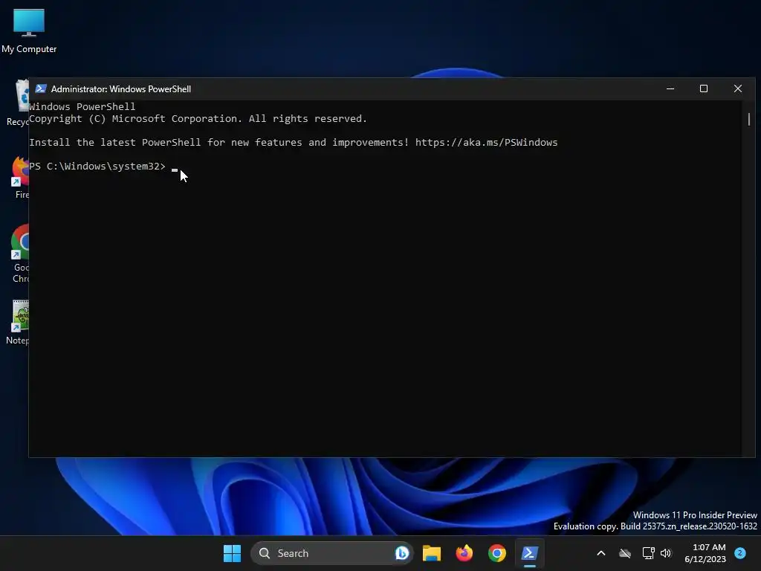761x571 pixels.
Task: Open the My Computer desktop icon
Action: 29,30
